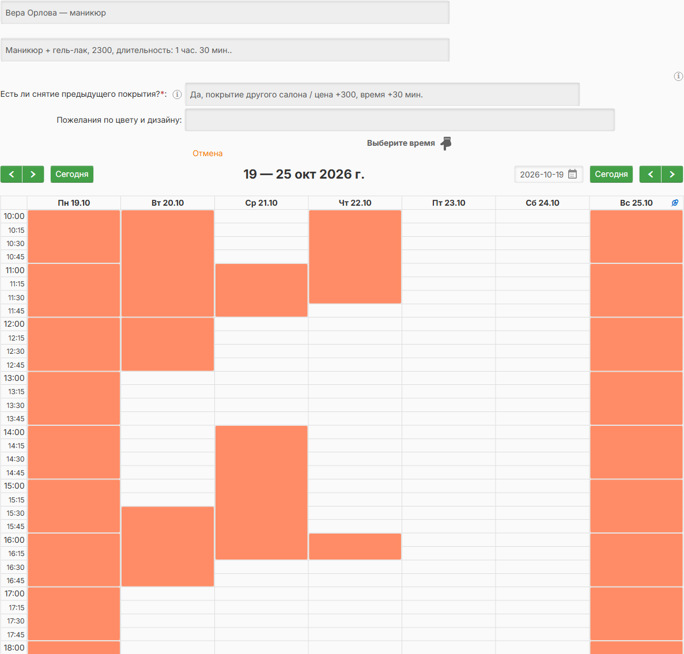Screen dimensions: 684x654
Task: Click the 2026-10-19 date input field
Action: pos(549,174)
